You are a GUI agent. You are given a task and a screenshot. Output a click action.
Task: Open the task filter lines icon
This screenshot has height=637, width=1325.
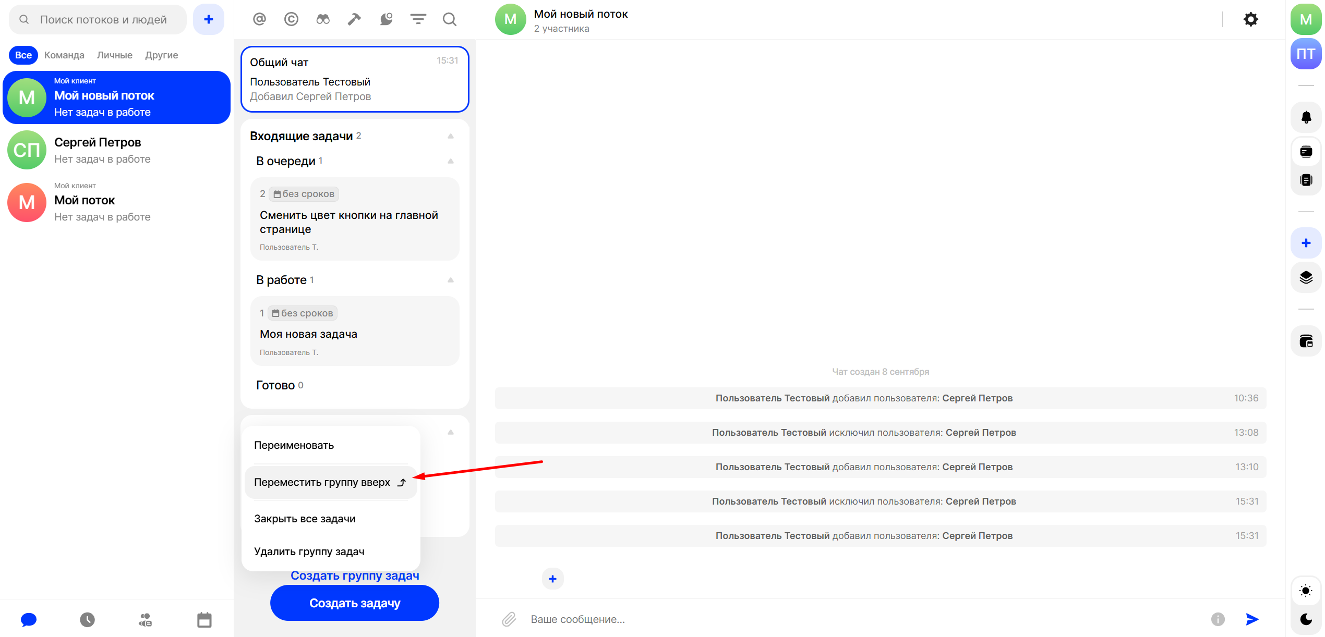click(418, 19)
